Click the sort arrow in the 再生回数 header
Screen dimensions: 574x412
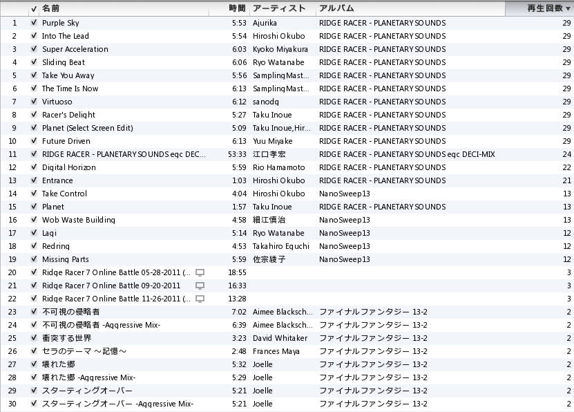568,9
